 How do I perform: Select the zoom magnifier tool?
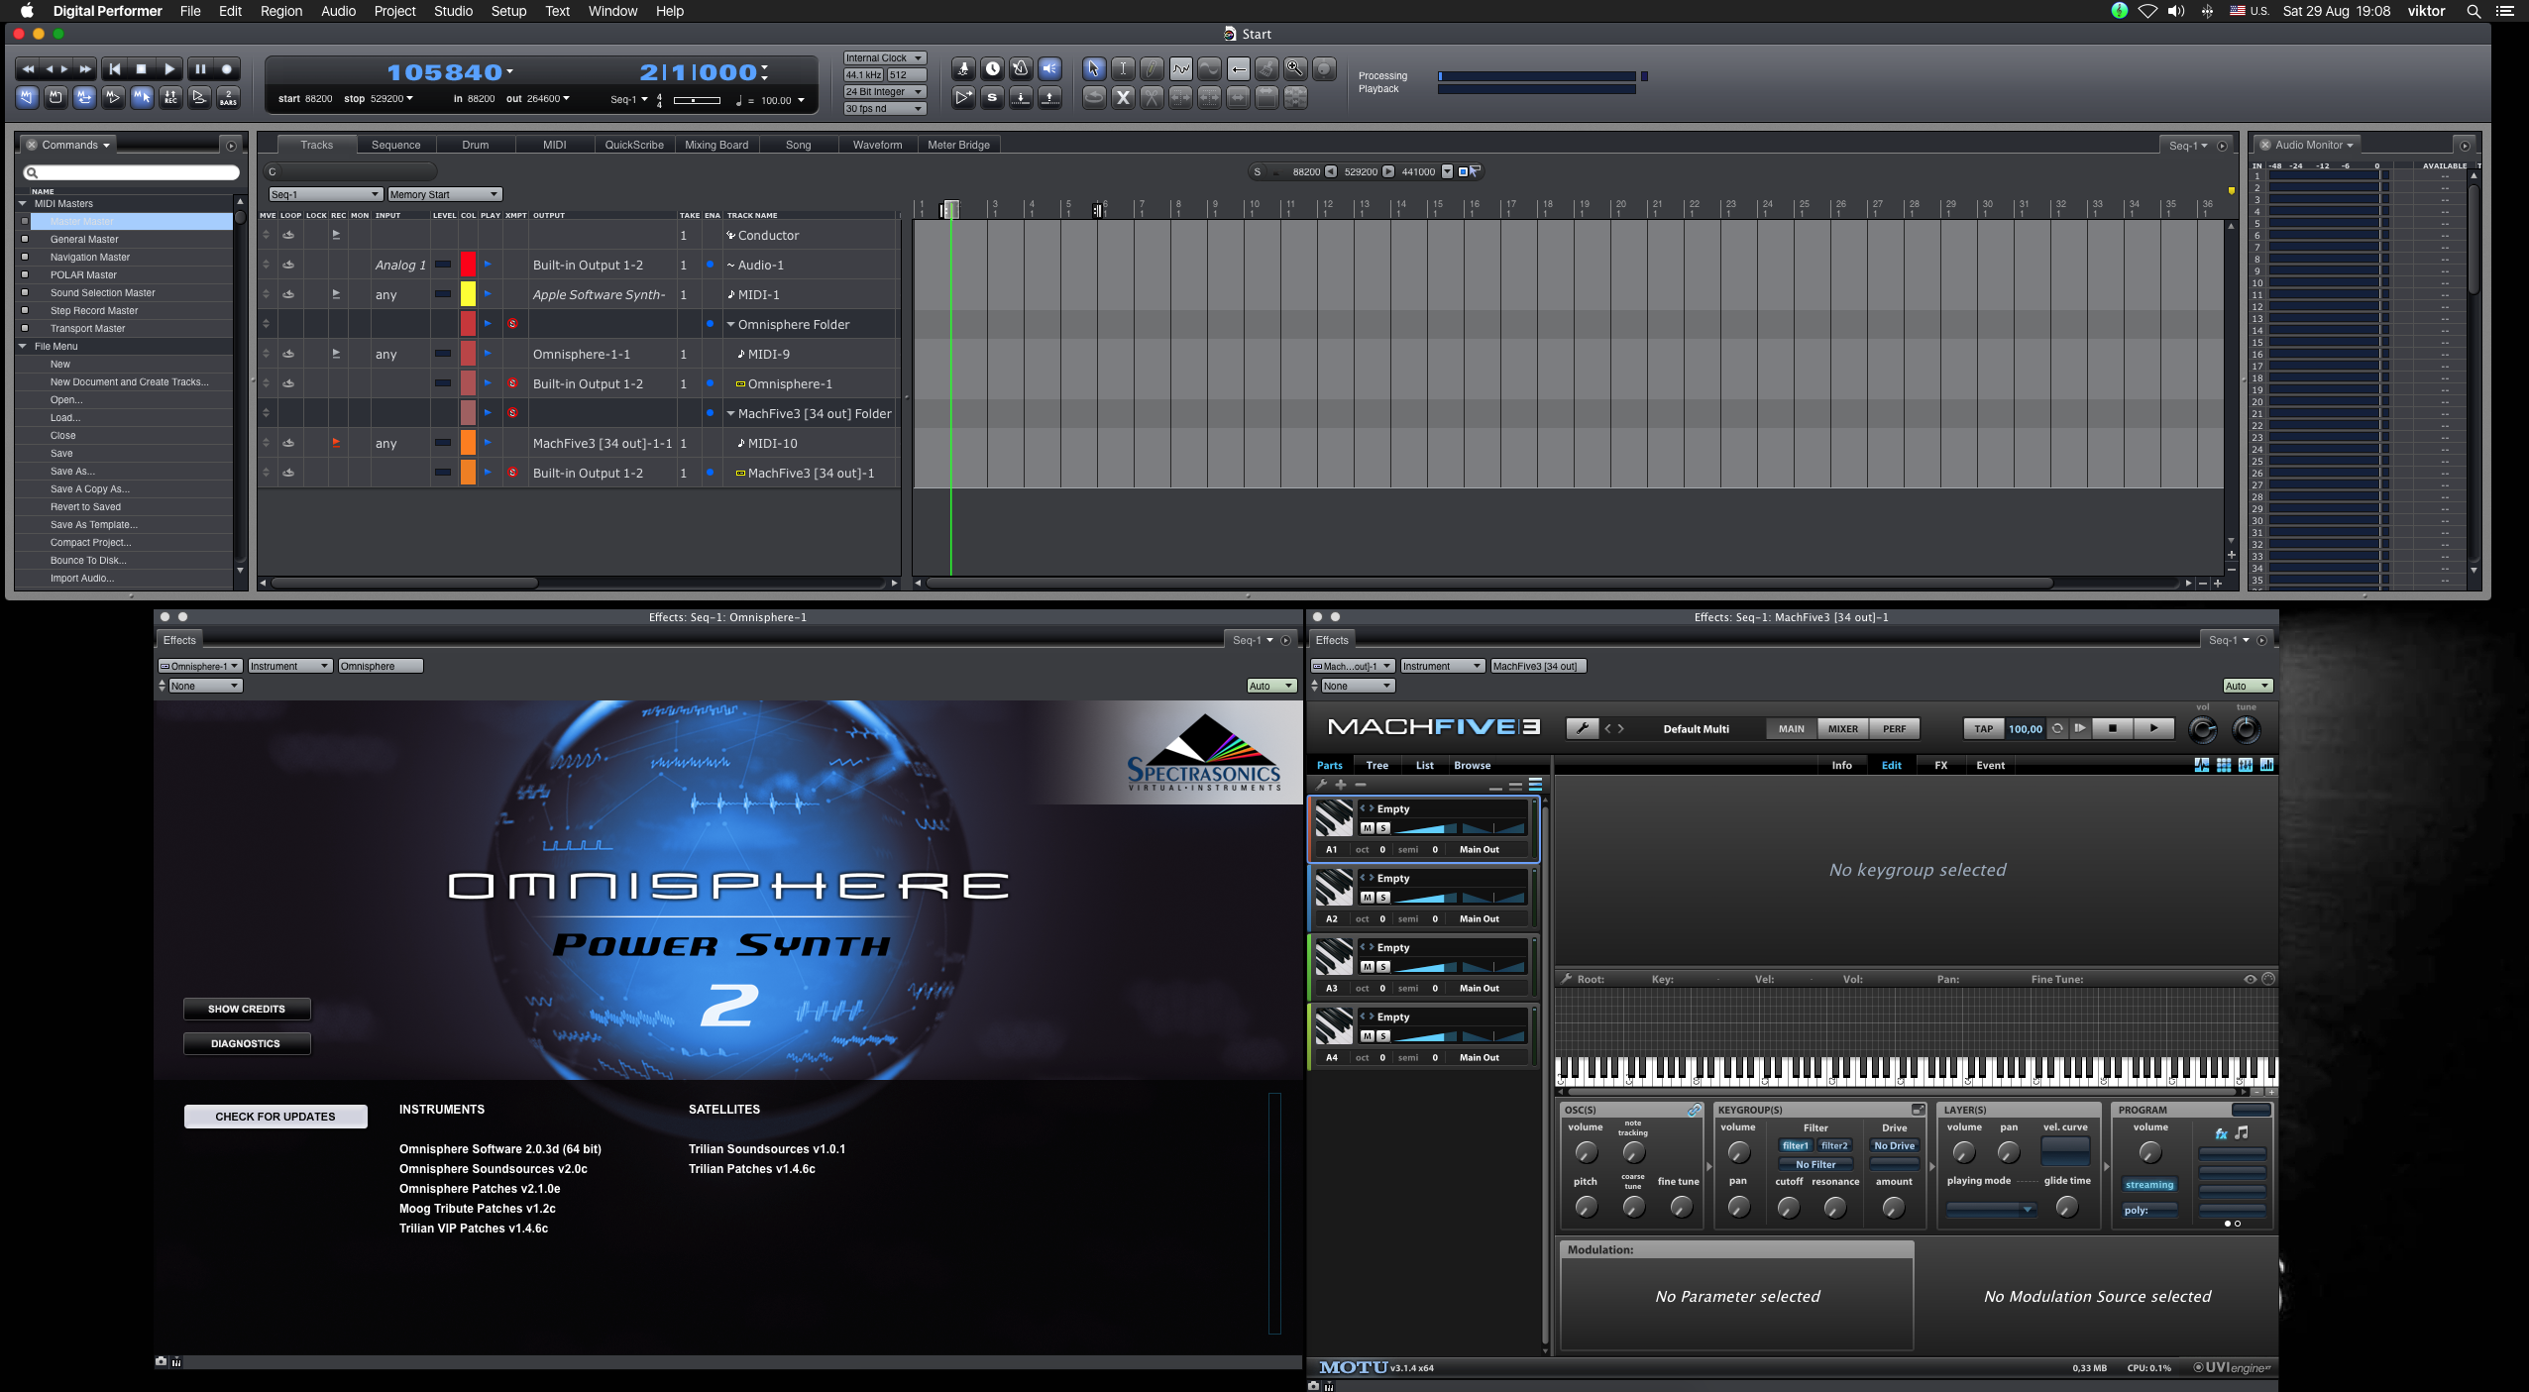click(x=1294, y=68)
